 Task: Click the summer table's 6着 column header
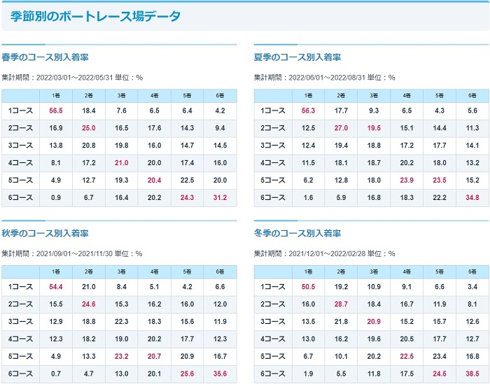click(x=471, y=95)
